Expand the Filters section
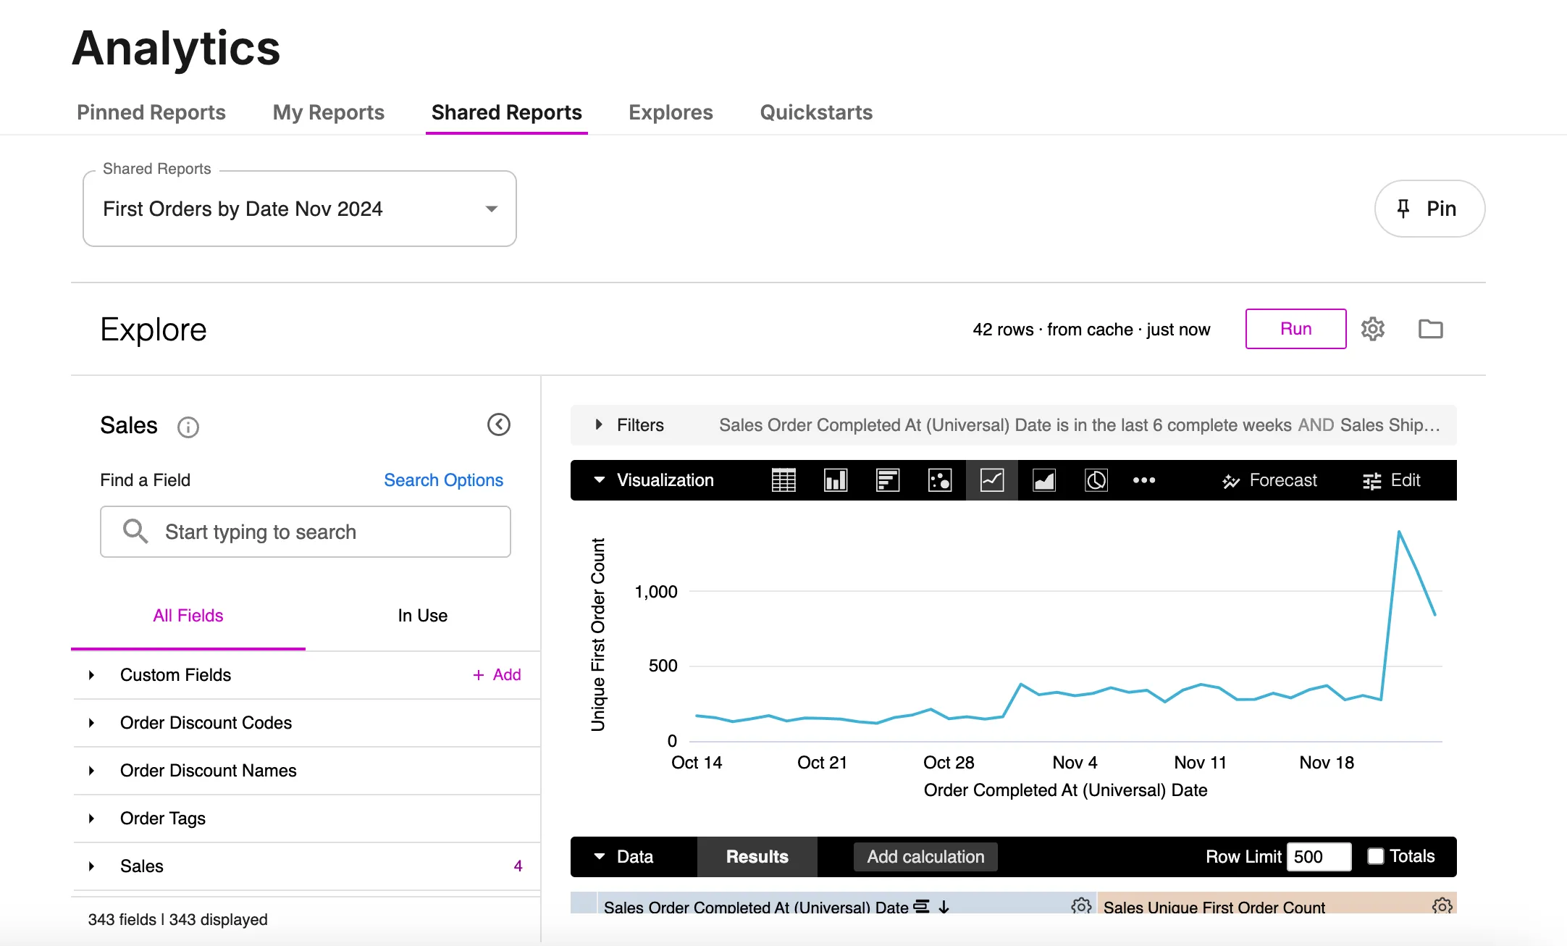 point(599,424)
